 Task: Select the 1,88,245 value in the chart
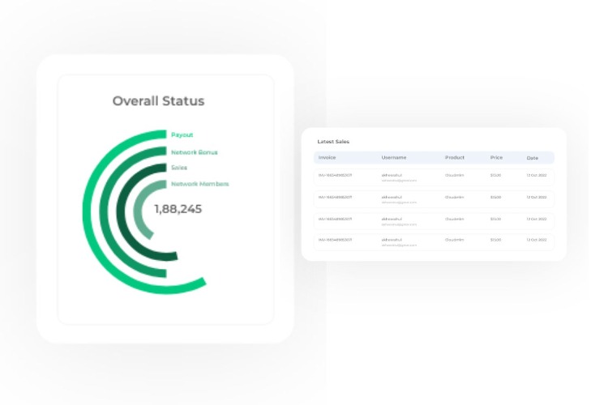tap(178, 209)
